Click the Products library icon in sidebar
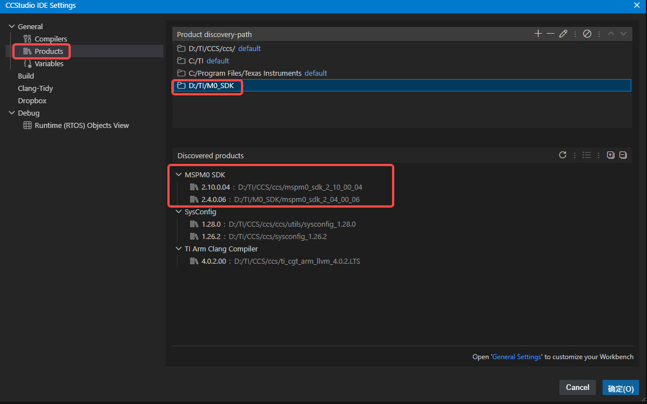The width and height of the screenshot is (647, 404). 28,52
